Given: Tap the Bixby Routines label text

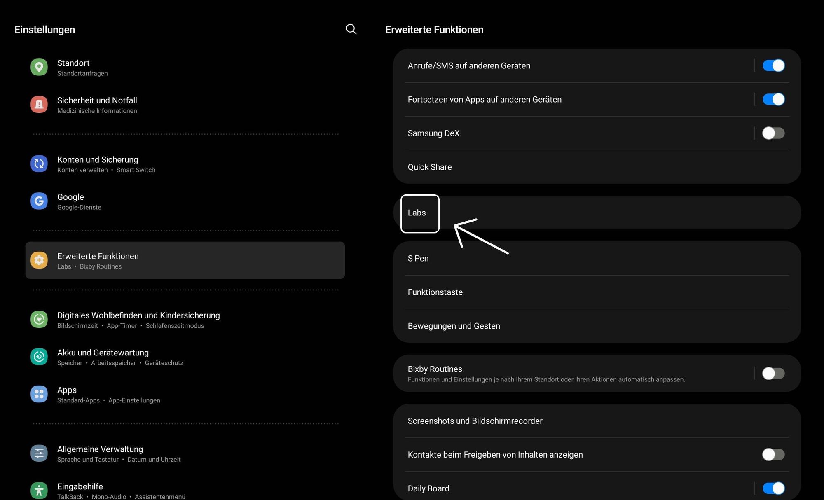Looking at the screenshot, I should point(435,369).
